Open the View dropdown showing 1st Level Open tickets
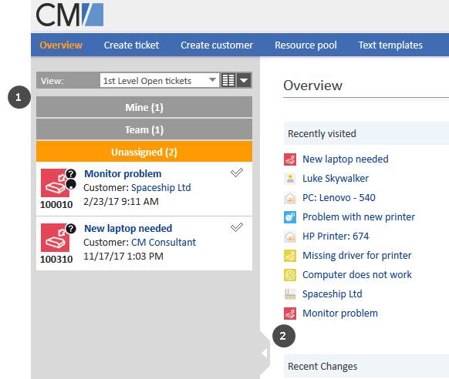This screenshot has width=449, height=379. point(159,80)
